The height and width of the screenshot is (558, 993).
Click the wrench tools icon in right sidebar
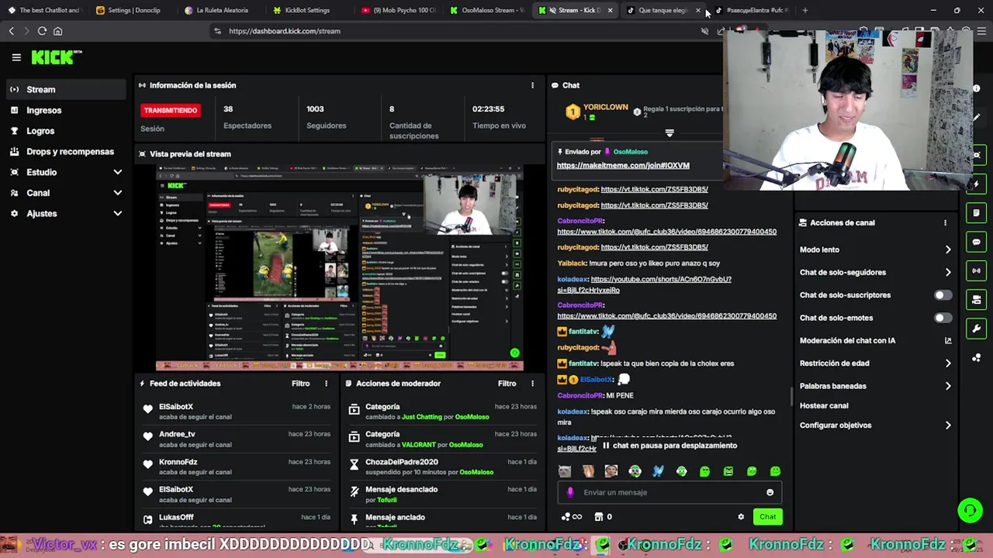click(977, 329)
